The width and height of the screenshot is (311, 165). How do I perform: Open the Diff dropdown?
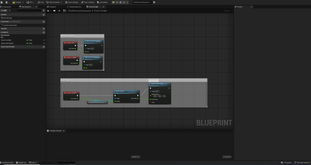click(30, 2)
